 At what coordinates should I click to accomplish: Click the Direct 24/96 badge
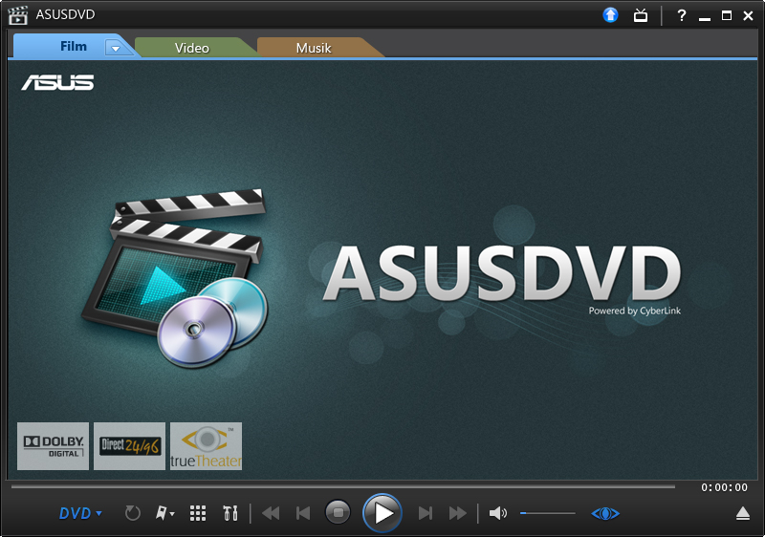(x=129, y=446)
